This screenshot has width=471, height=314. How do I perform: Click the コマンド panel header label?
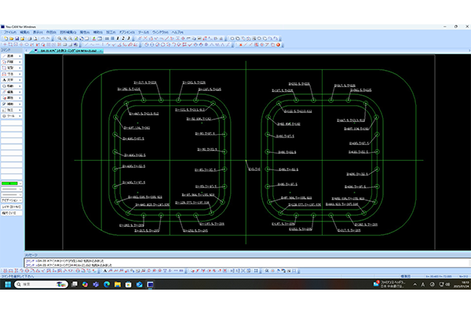coord(5,50)
